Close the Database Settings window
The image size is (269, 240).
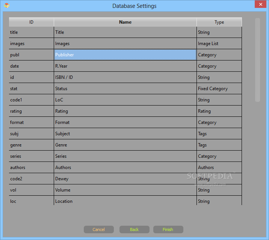(x=260, y=4)
